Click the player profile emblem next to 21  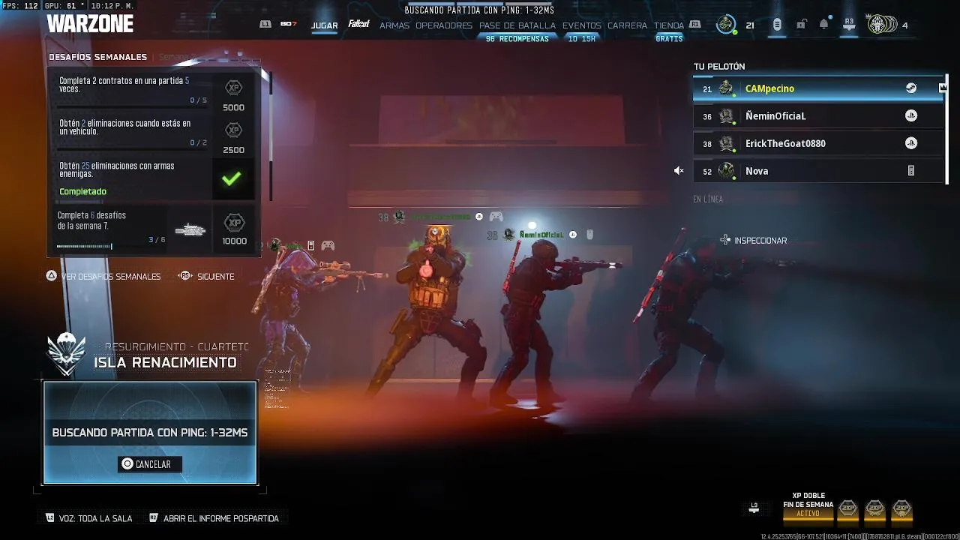coord(725,25)
